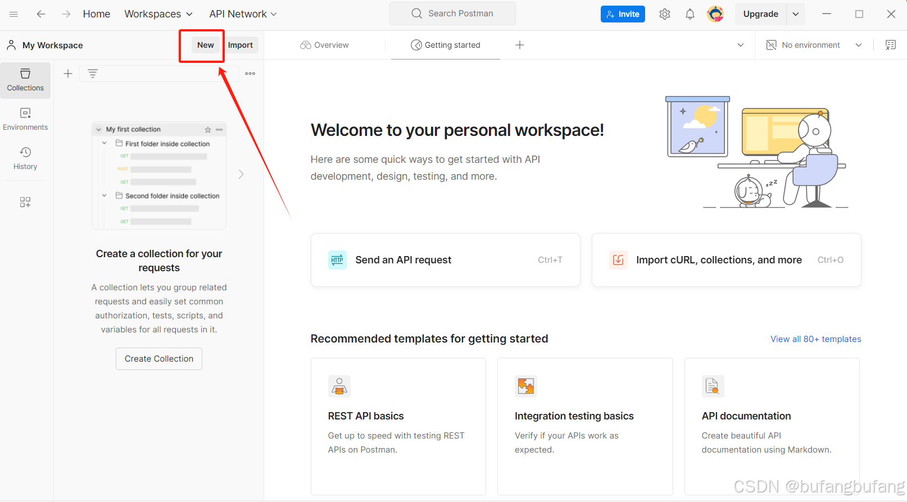Collapse First folder inside collection
The height and width of the screenshot is (502, 907).
coord(105,143)
